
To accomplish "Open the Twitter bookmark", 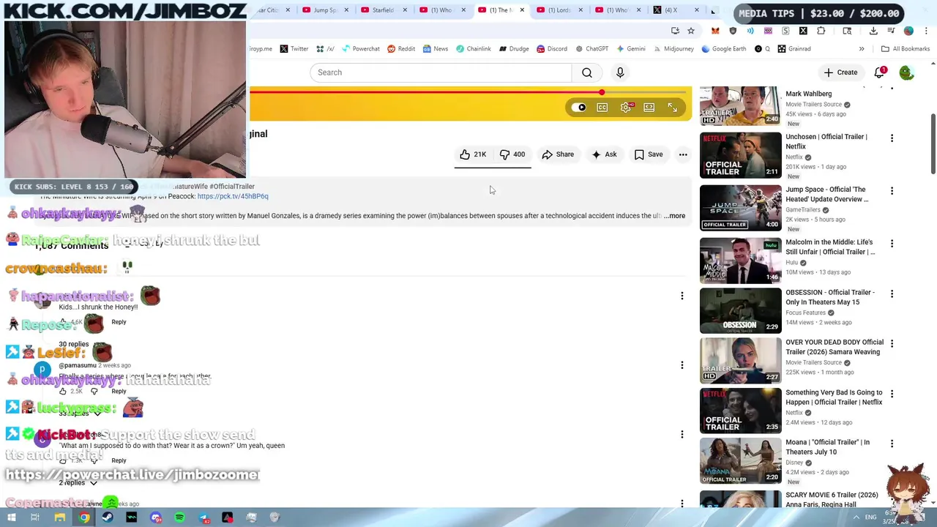I will coord(294,49).
